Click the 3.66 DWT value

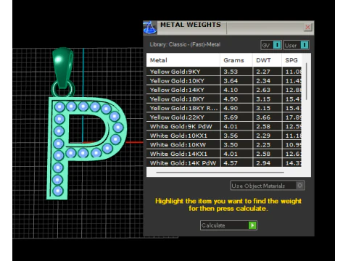263,117
